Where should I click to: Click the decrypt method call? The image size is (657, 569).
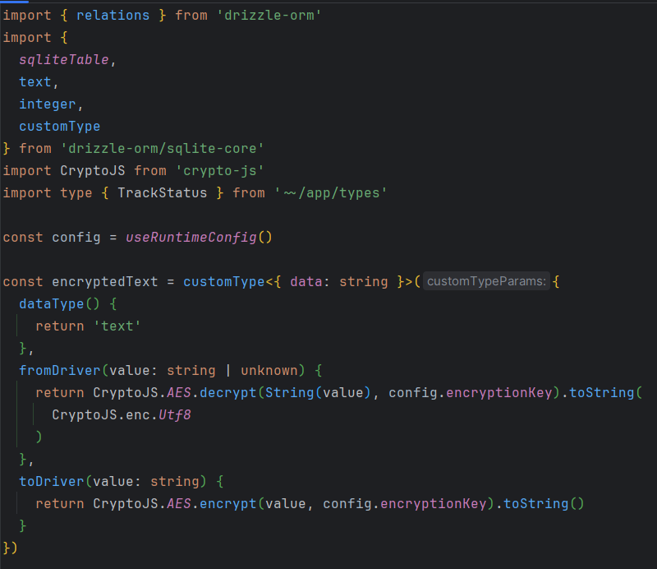228,393
